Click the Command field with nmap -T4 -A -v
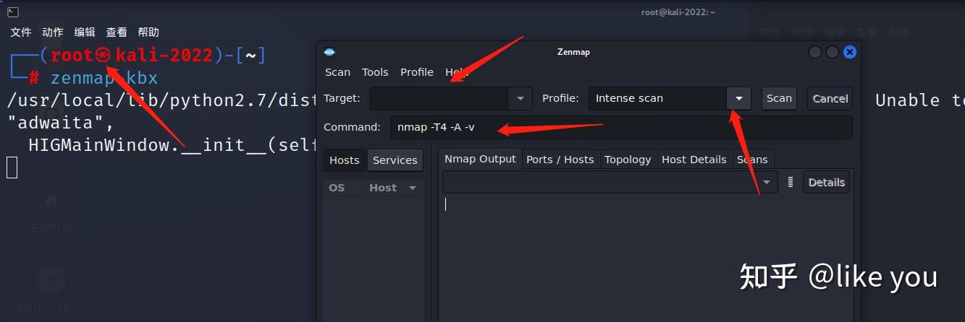Viewport: 965px width, 322px height. tap(621, 127)
